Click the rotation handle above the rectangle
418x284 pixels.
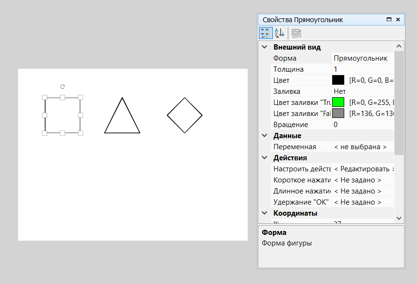coord(63,87)
